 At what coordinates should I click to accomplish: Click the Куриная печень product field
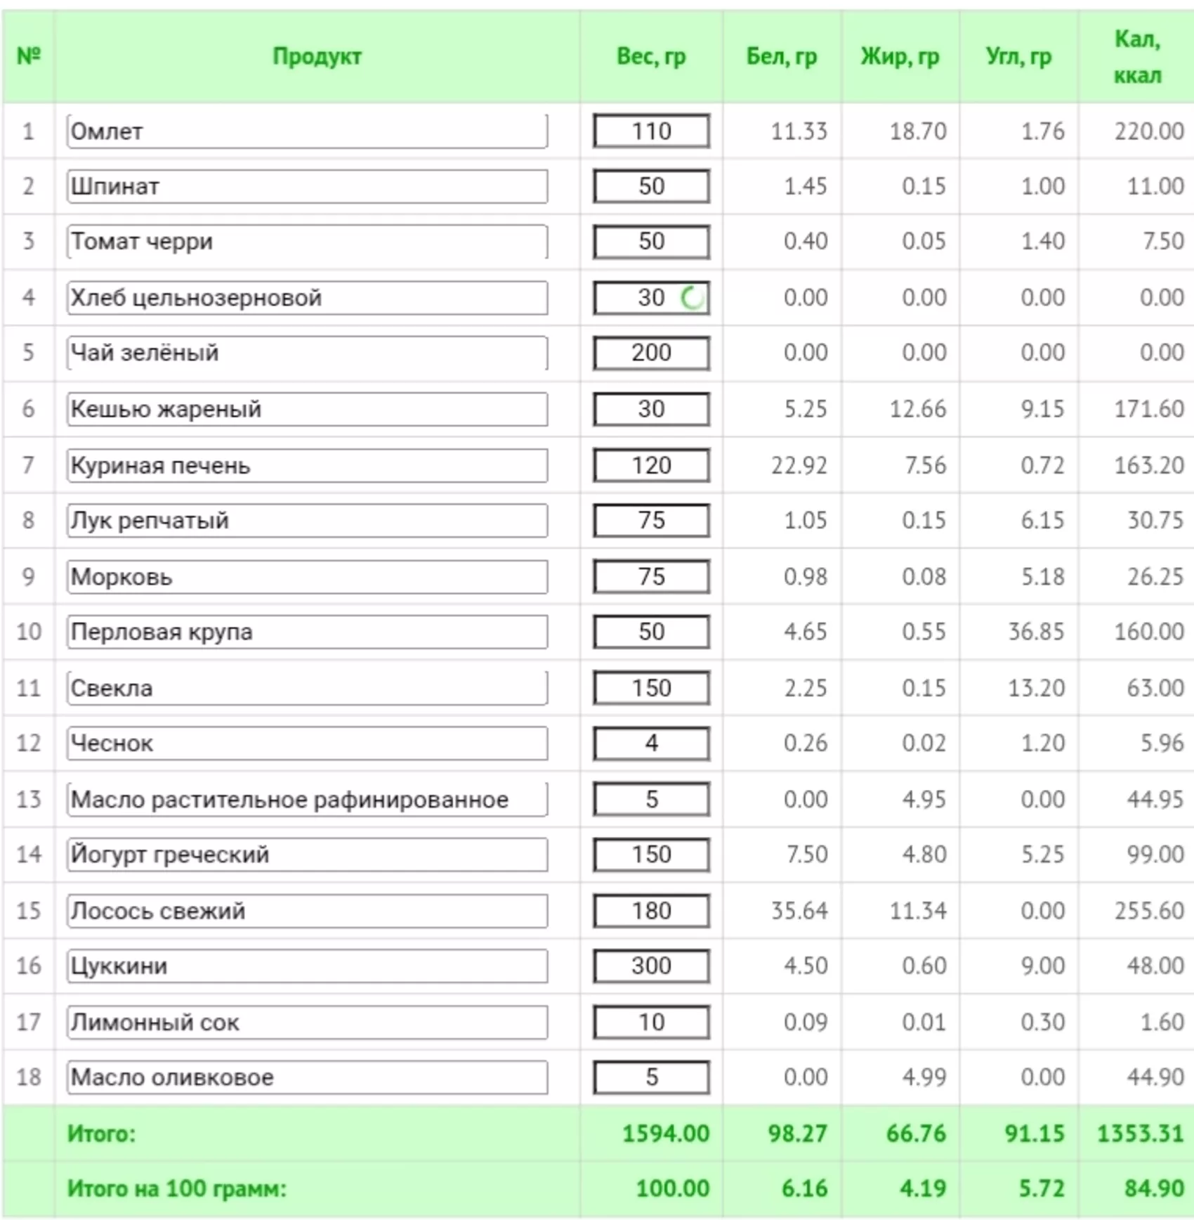[x=307, y=465]
